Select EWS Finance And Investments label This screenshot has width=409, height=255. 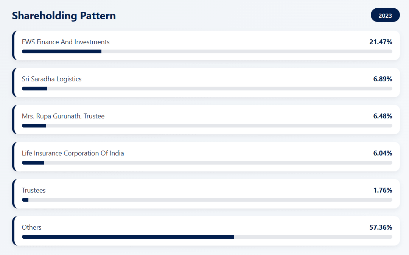66,42
